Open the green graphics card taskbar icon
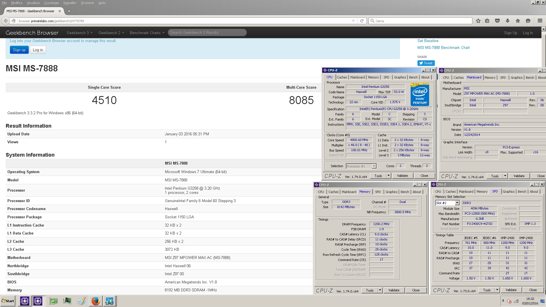Image resolution: width=546 pixels, height=307 pixels. coord(53,301)
